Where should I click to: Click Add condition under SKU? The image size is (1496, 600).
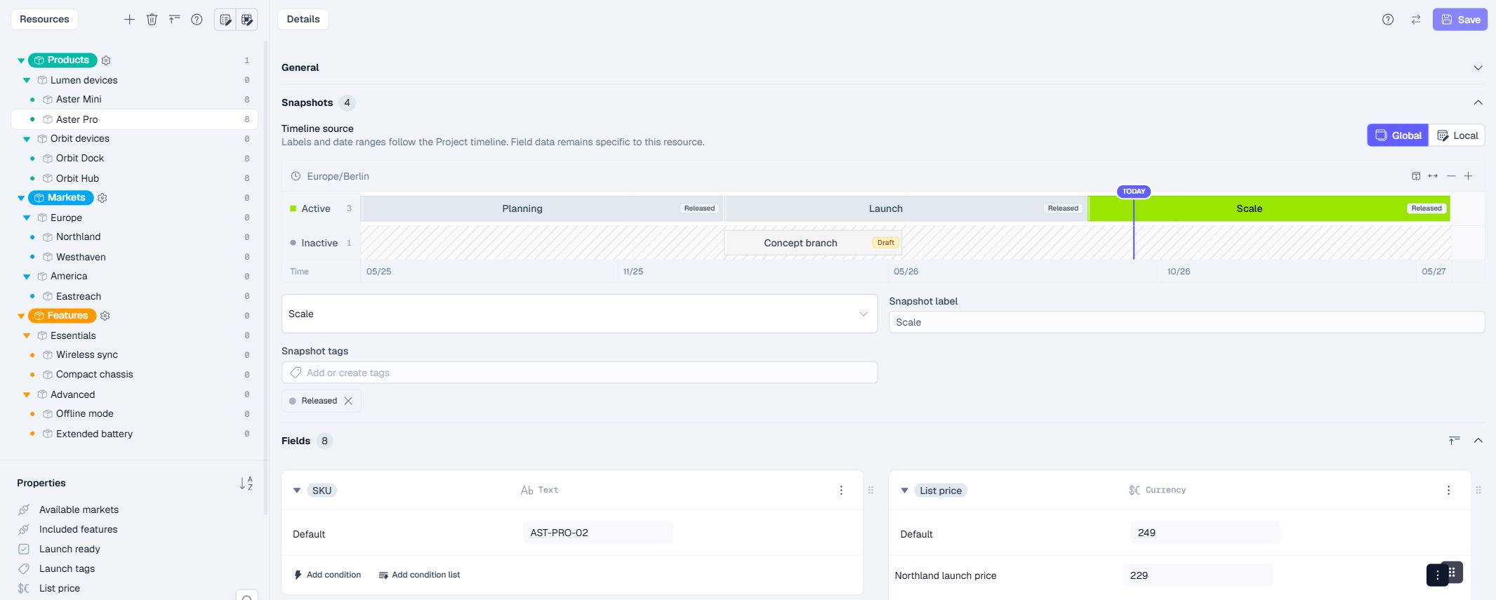point(328,575)
